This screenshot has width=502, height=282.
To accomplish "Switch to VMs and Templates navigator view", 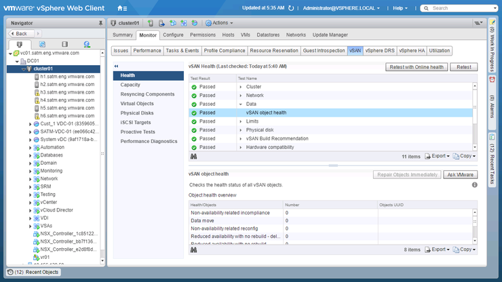I will pyautogui.click(x=42, y=44).
